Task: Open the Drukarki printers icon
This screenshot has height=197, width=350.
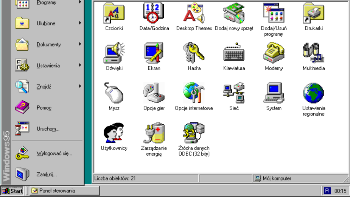Action: (314, 13)
